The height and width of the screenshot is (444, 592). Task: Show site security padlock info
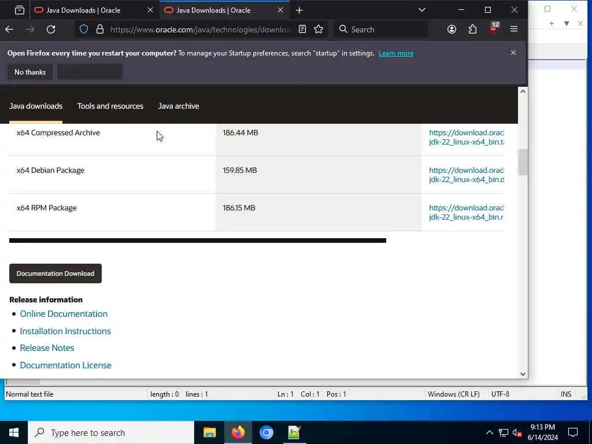[x=99, y=29]
